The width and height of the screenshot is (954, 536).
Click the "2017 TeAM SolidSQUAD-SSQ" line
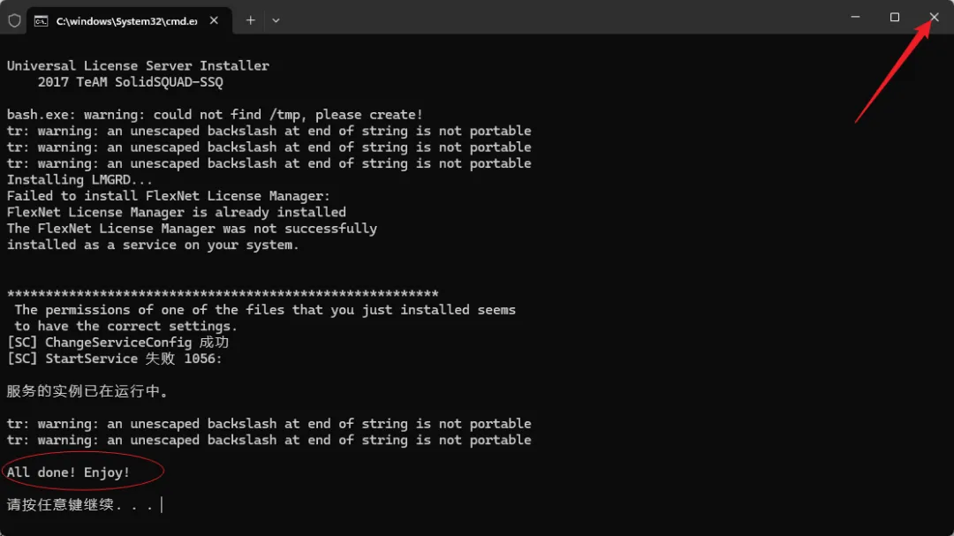[x=130, y=82]
